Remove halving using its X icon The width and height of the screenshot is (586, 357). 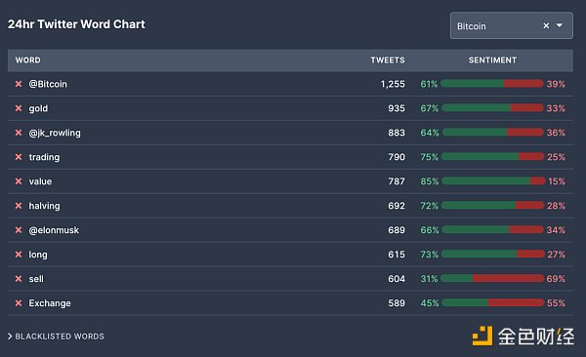click(19, 206)
